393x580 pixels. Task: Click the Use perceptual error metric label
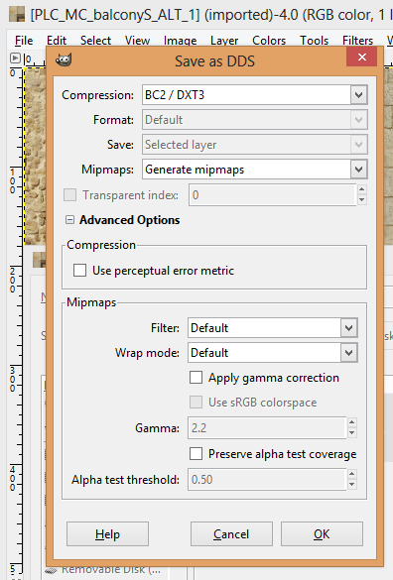(x=163, y=271)
